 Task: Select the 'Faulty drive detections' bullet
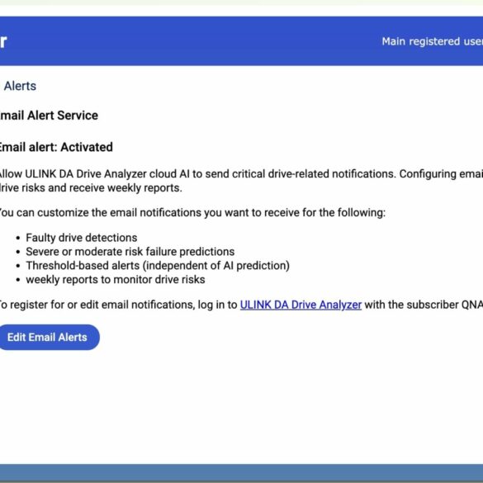[x=81, y=238]
